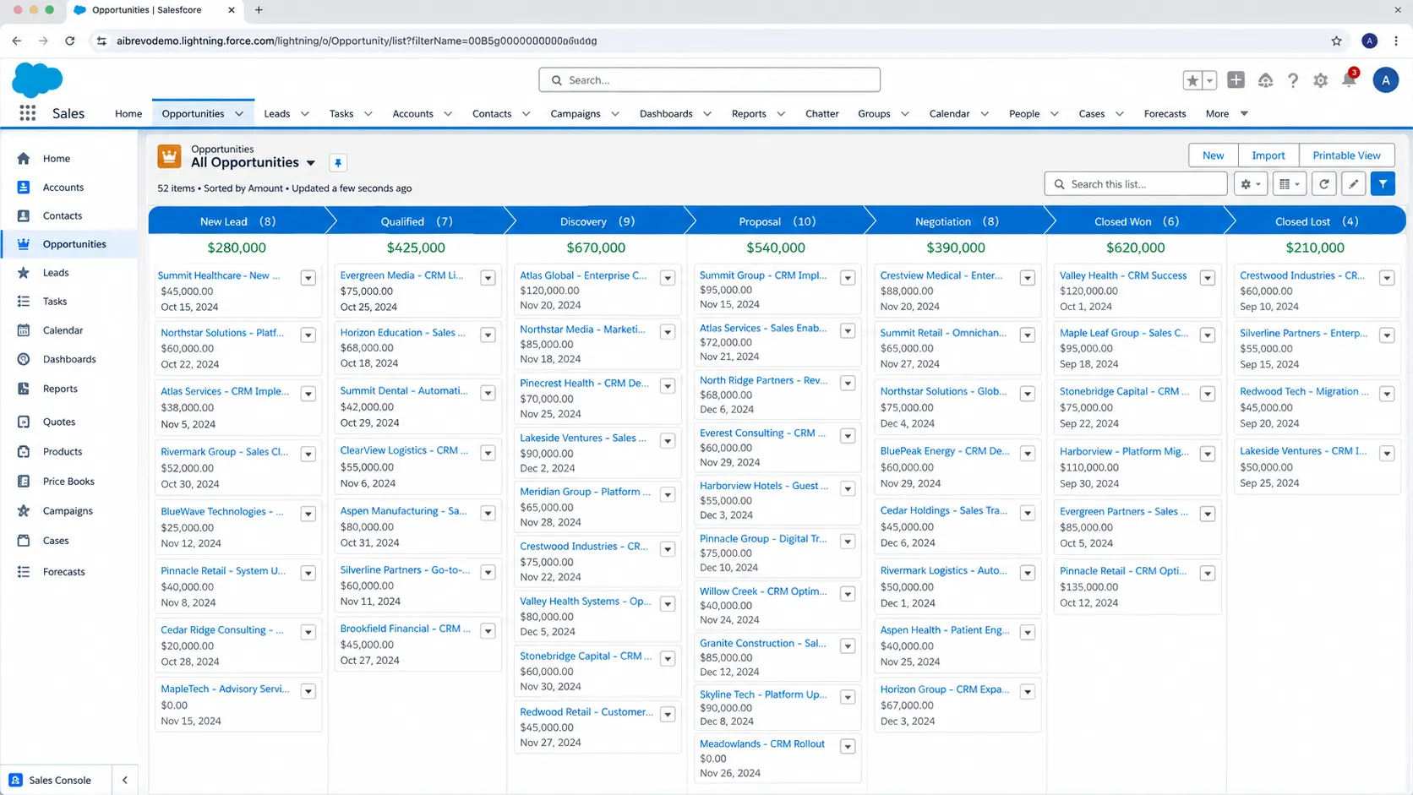Pin the All Opportunities list view
Viewport: 1413px width, 795px height.
(x=338, y=163)
